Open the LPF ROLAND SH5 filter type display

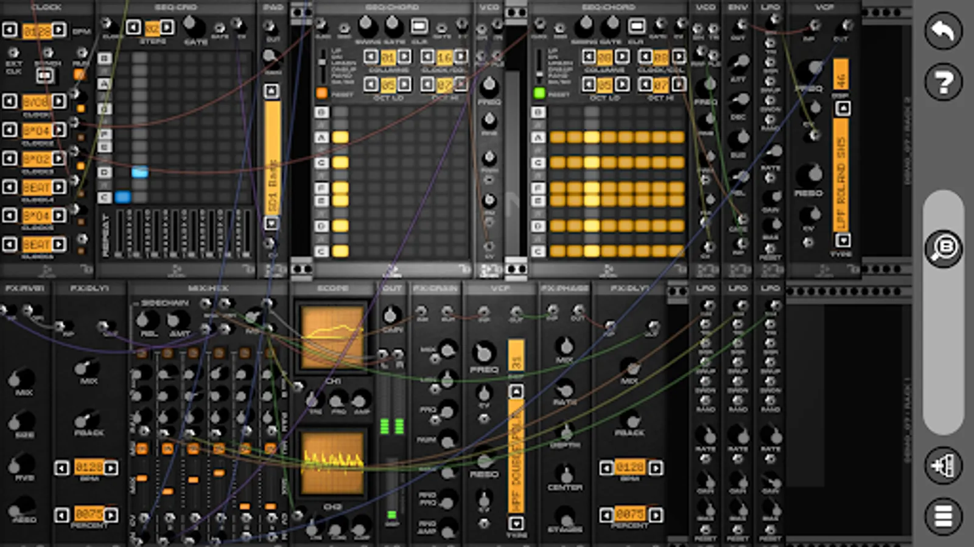[x=841, y=174]
